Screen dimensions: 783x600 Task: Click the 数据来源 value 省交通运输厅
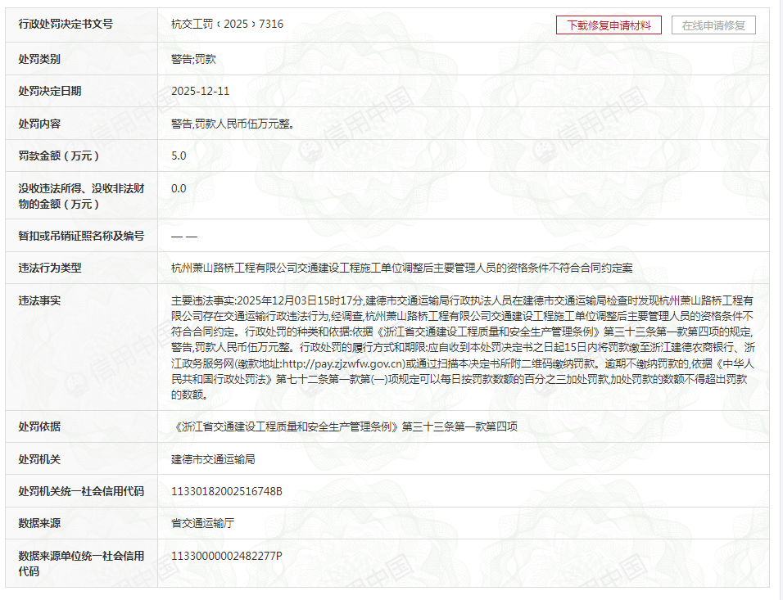(x=202, y=523)
